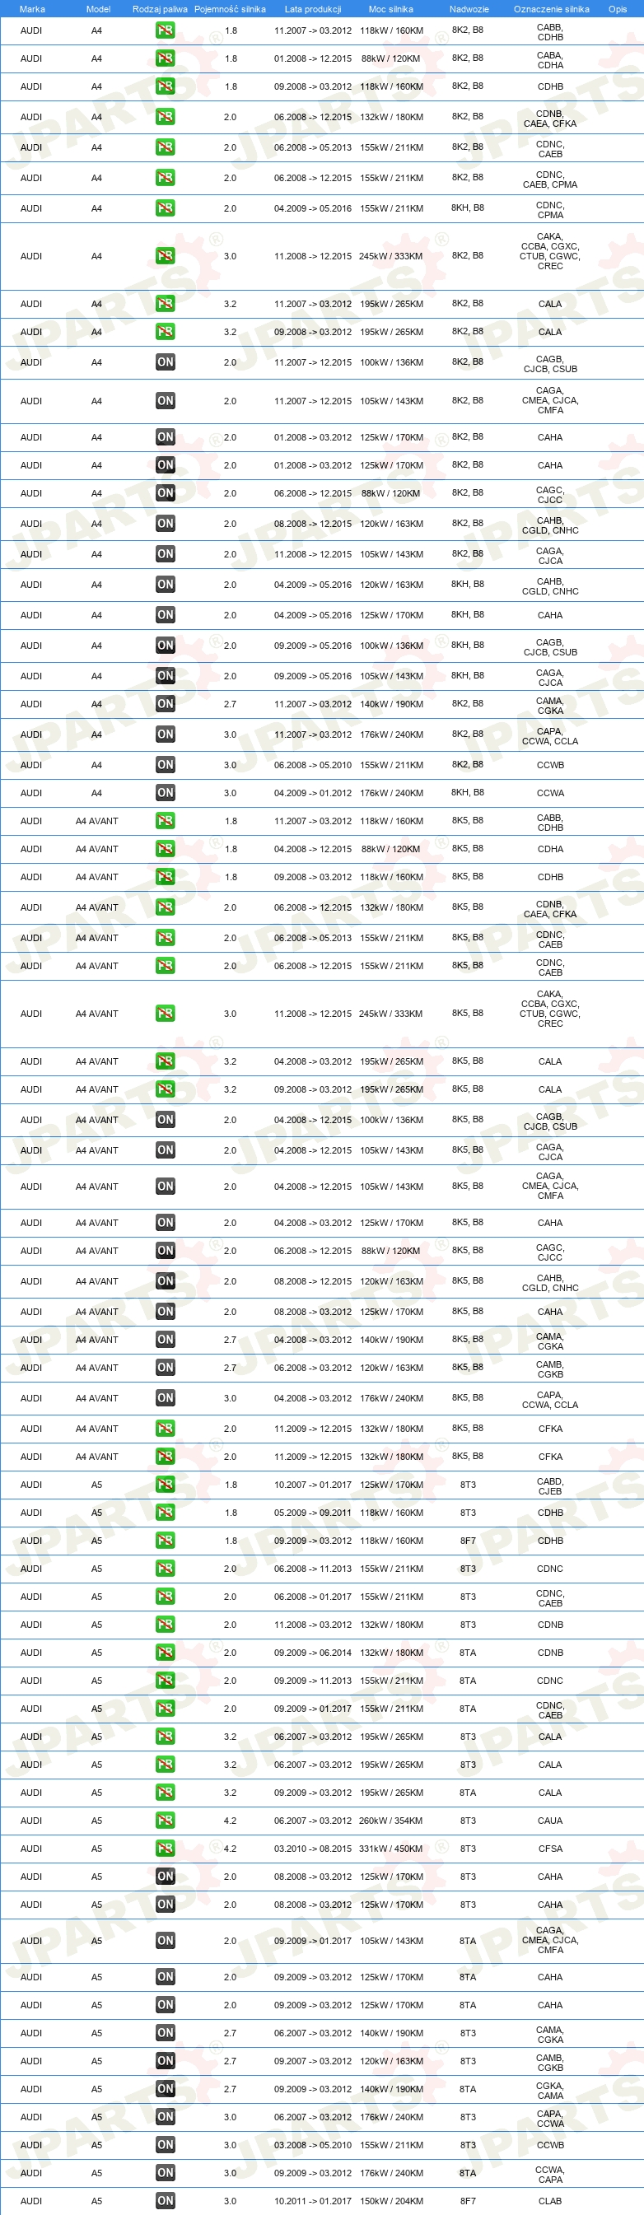Select the CABD, CJEB engine code cell

(x=550, y=1485)
